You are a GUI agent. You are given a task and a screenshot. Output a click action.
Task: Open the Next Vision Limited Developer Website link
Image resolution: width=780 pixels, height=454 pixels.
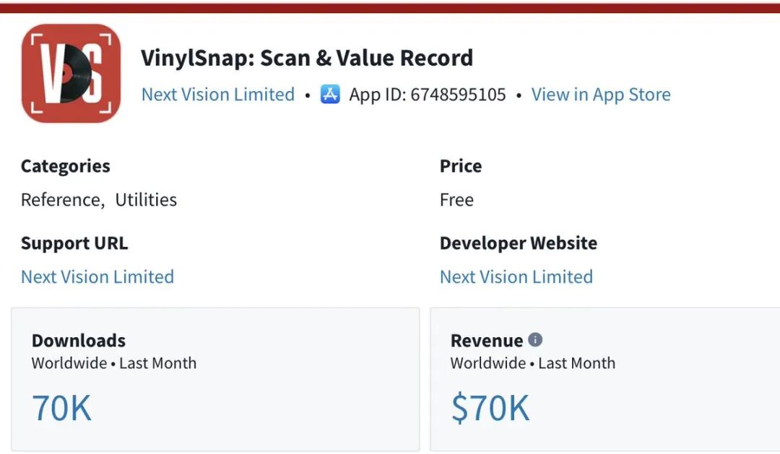pyautogui.click(x=516, y=277)
